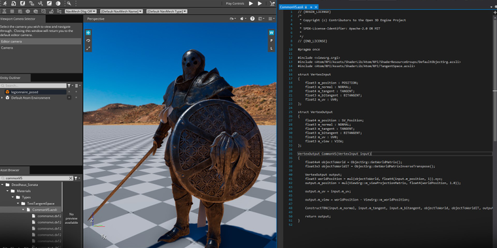This screenshot has height=248, width=497.
Task: Open the Entity Outliner list options menu
Action: pyautogui.click(x=78, y=85)
